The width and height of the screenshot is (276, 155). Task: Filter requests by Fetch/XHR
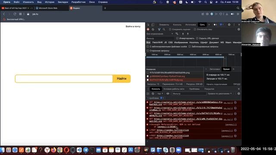pyautogui.click(x=157, y=43)
